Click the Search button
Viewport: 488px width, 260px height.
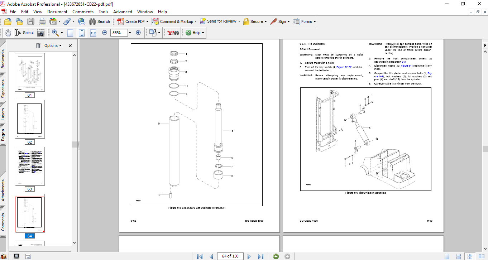tap(100, 21)
